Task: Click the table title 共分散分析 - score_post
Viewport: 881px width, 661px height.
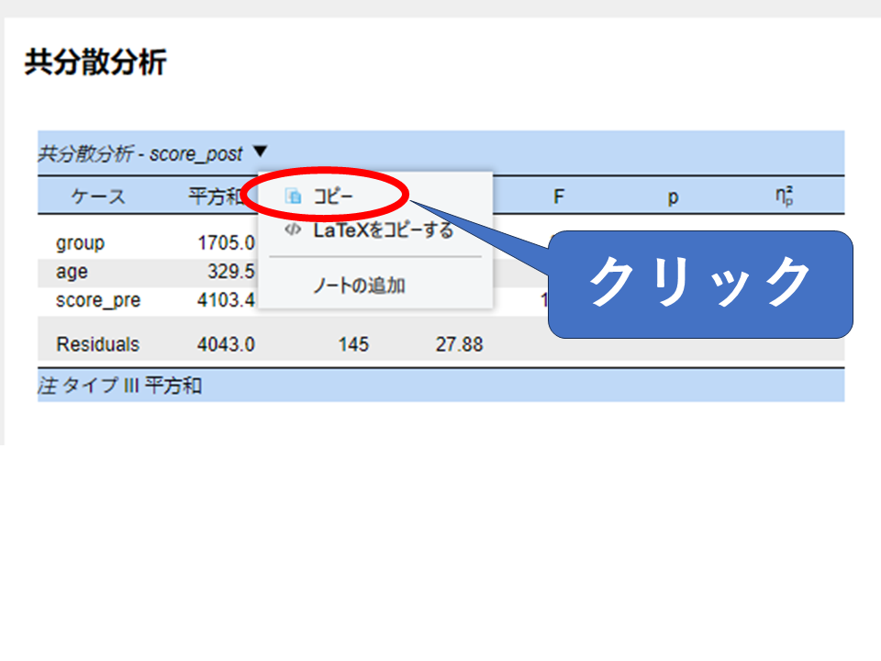Action: coord(139,153)
